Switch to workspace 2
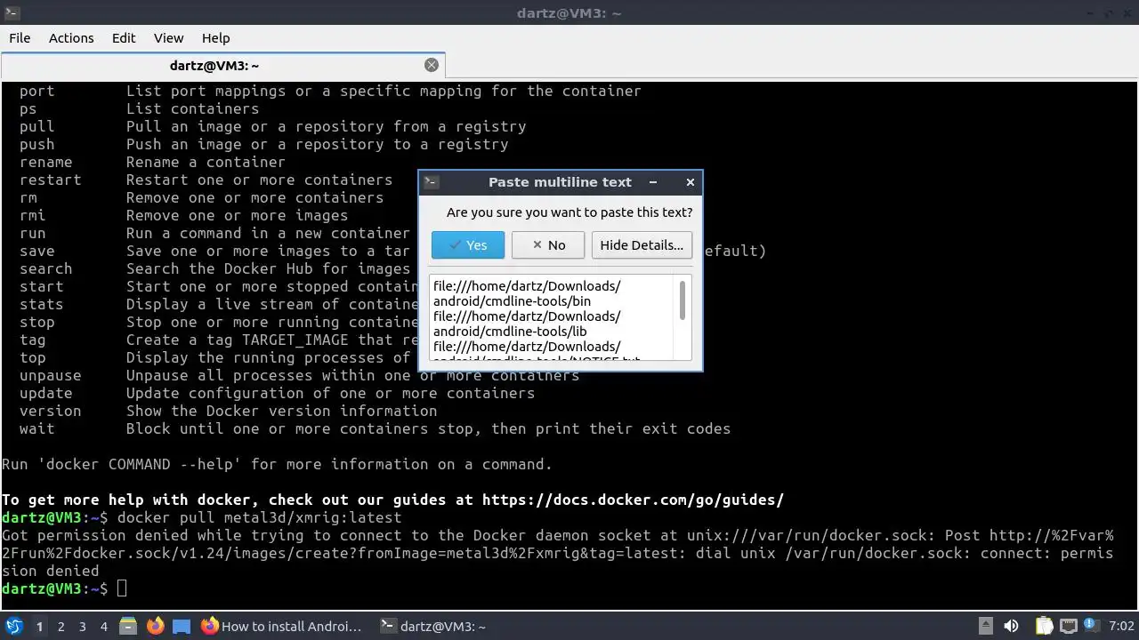The height and width of the screenshot is (640, 1139). pos(61,626)
